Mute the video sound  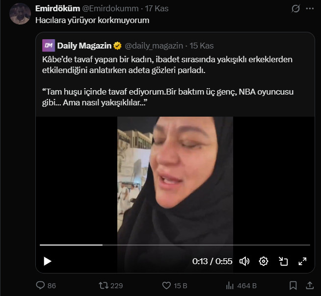(x=244, y=261)
